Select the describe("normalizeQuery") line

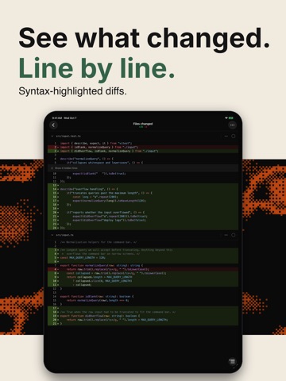(x=143, y=159)
